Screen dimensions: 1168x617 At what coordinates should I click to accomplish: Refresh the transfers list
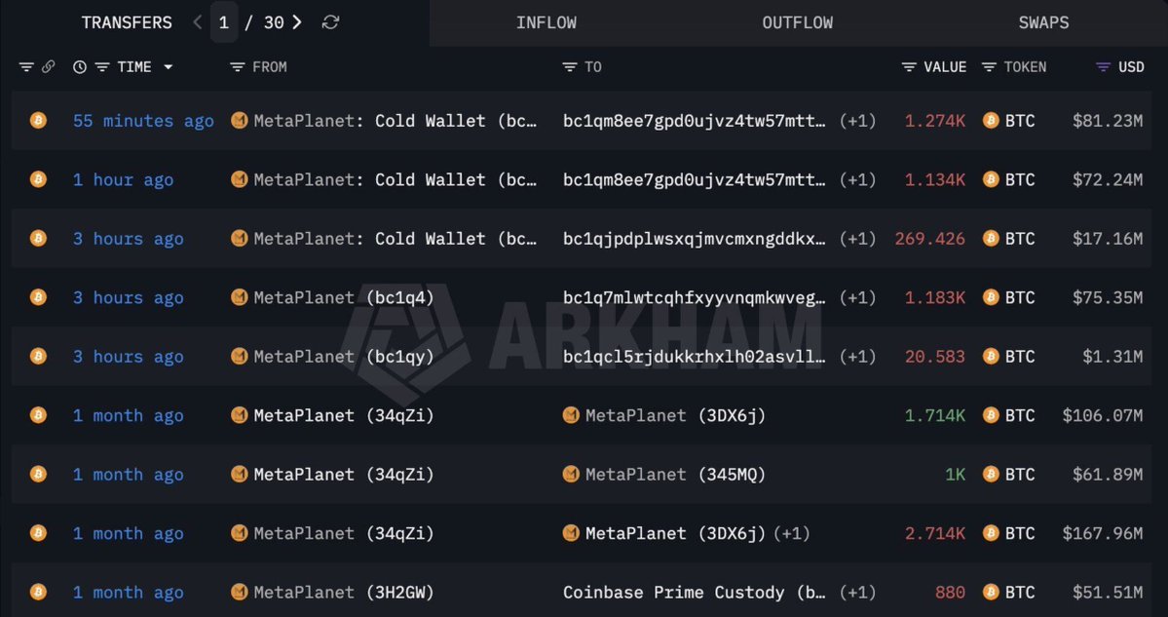331,22
